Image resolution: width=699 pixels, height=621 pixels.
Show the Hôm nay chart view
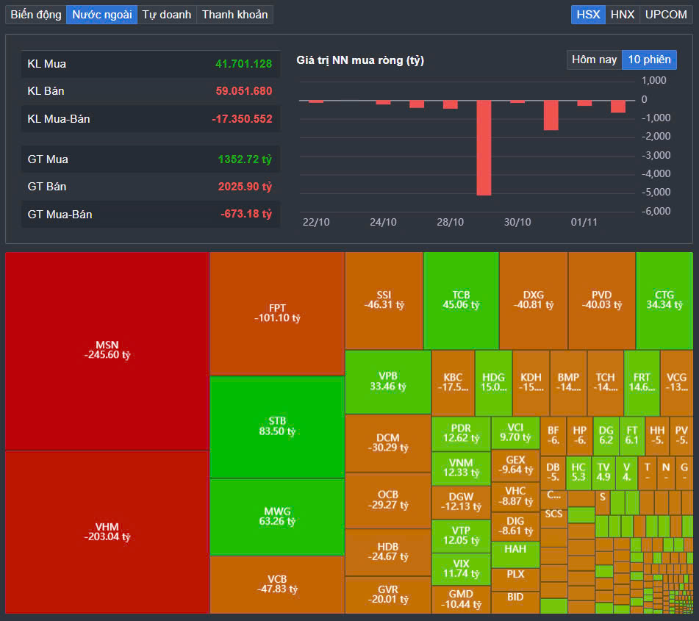594,60
